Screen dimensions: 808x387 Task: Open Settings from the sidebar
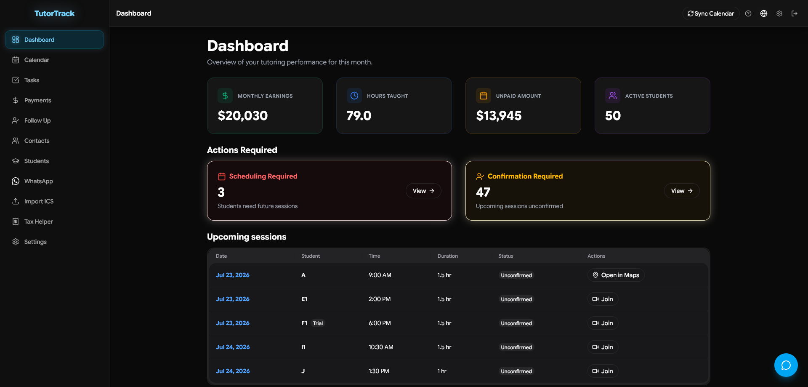pyautogui.click(x=54, y=242)
